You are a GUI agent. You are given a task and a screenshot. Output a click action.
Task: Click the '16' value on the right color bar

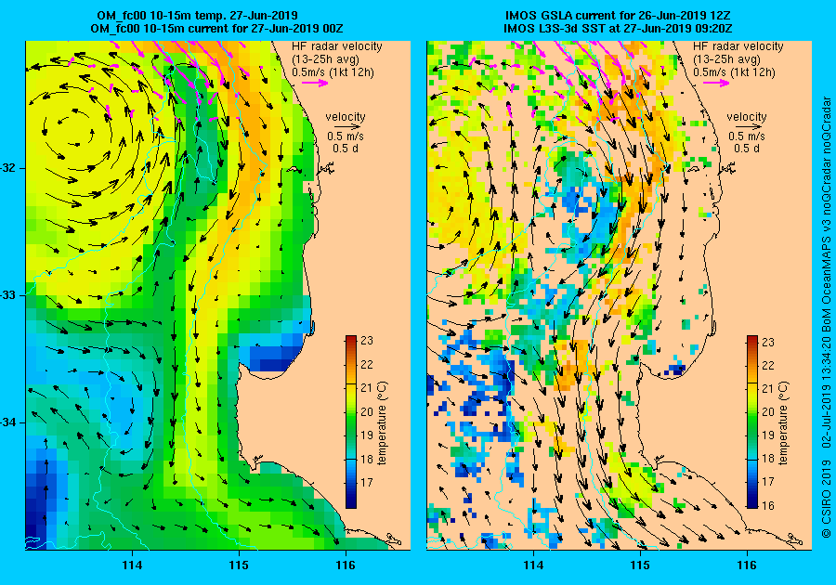click(x=768, y=506)
